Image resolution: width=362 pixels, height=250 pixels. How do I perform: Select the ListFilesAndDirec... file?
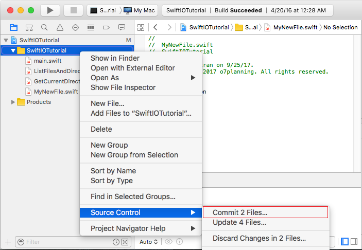52,71
